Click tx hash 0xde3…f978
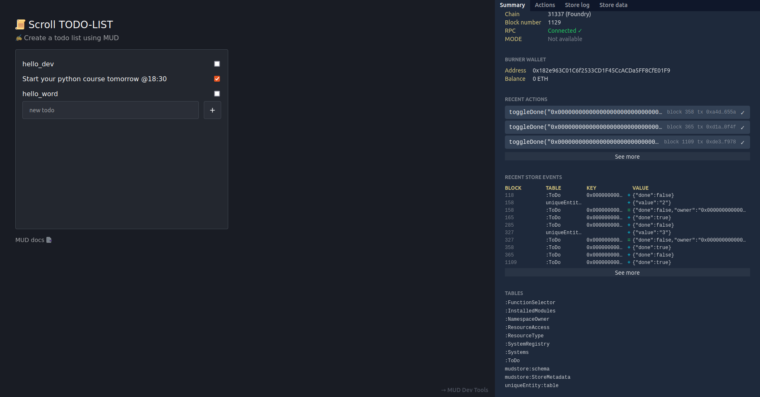Image resolution: width=760 pixels, height=397 pixels. click(721, 142)
